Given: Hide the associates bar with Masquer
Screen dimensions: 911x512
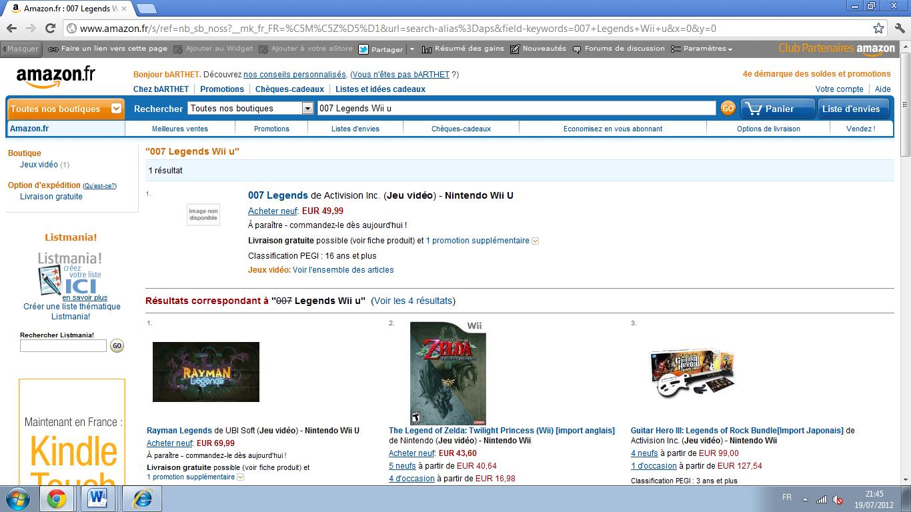Looking at the screenshot, I should click(21, 49).
